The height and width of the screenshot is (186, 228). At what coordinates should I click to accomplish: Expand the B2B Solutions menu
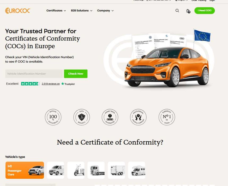pyautogui.click(x=82, y=11)
